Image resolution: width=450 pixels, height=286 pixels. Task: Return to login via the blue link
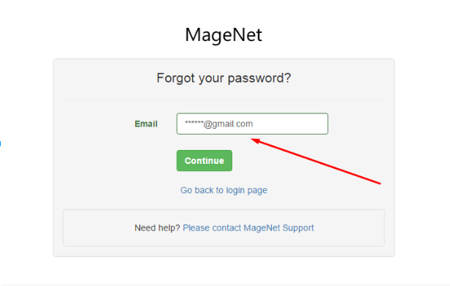(x=224, y=190)
